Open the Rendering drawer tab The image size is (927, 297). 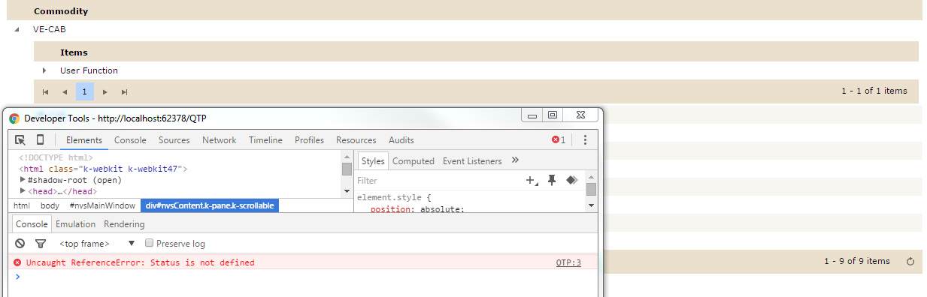click(124, 224)
